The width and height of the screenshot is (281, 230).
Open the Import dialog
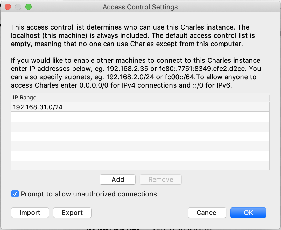tap(30, 213)
